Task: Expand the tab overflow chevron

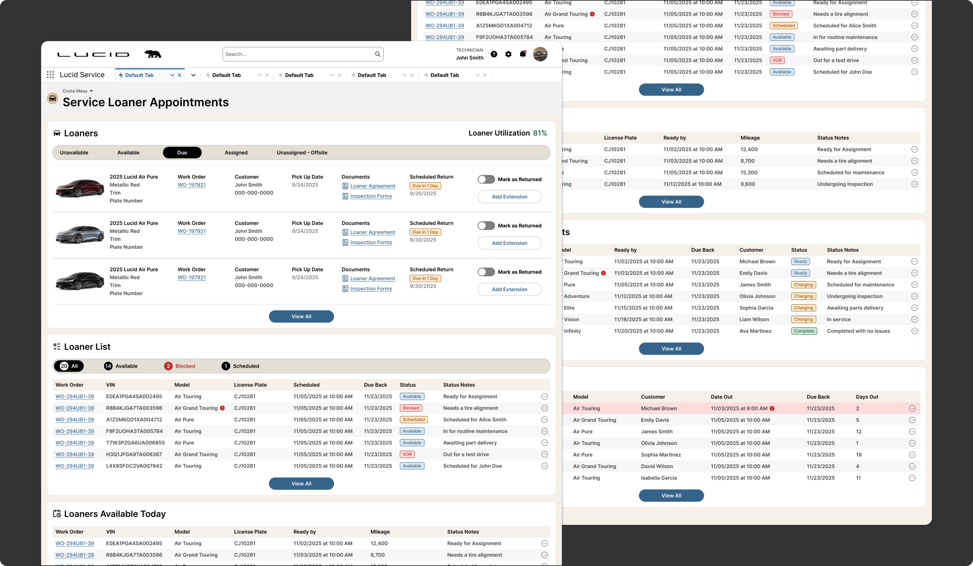Action: [193, 75]
